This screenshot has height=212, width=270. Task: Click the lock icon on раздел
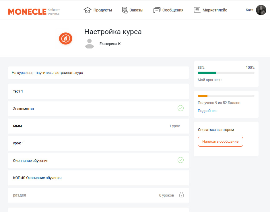click(181, 195)
